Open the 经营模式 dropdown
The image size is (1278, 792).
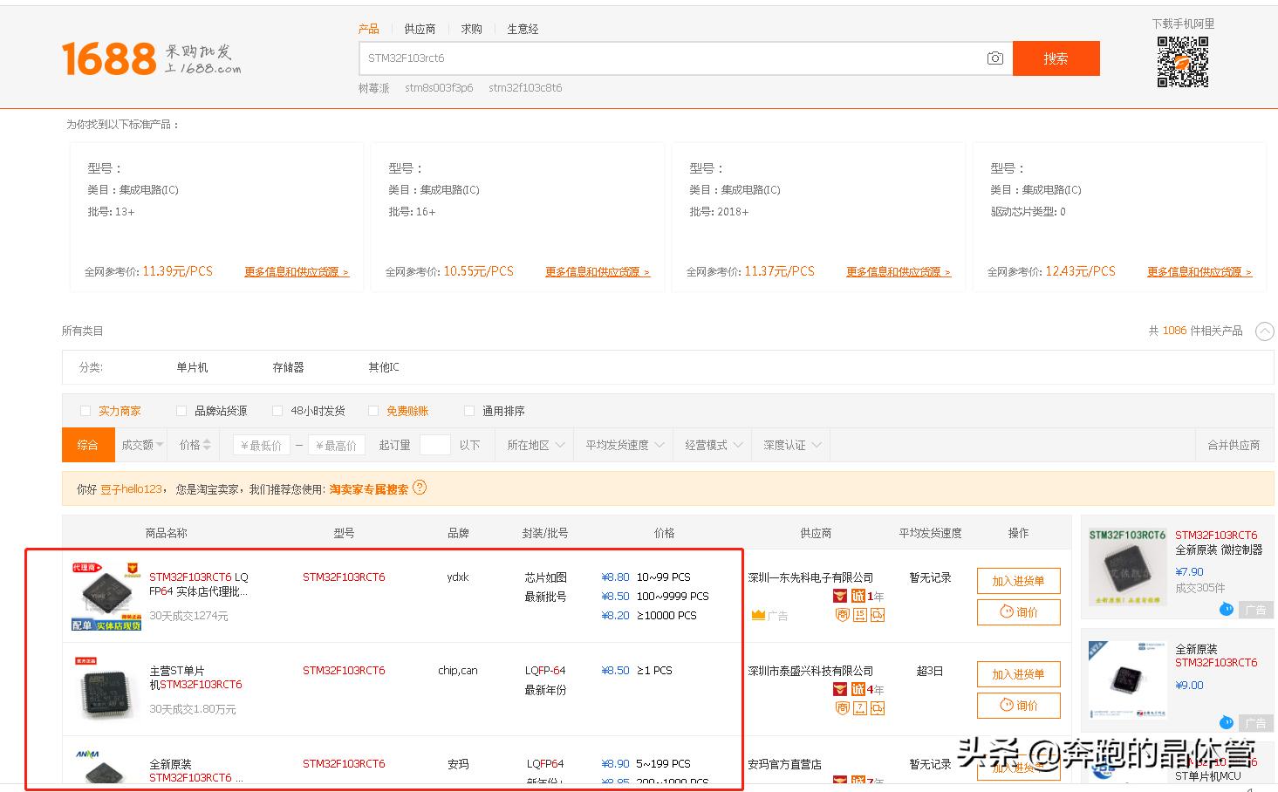pos(711,445)
